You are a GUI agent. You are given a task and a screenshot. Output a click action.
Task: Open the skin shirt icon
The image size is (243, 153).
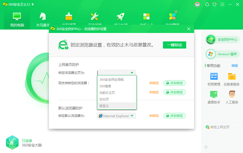(215, 4)
